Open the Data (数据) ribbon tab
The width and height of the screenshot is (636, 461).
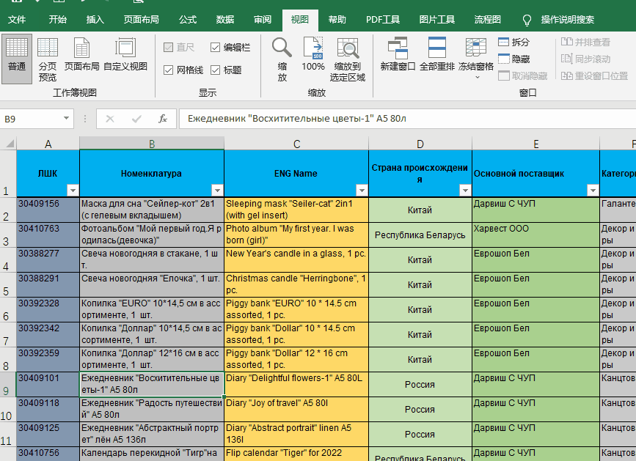point(225,20)
